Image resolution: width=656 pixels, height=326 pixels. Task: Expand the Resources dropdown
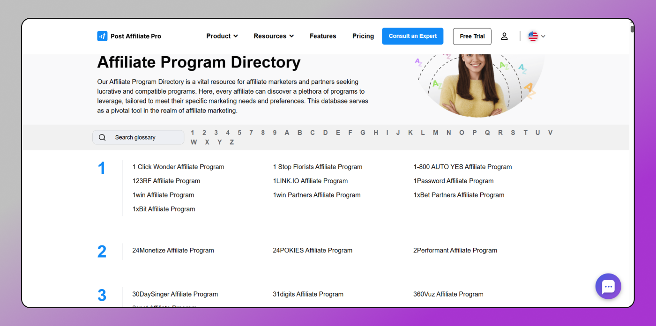pos(273,36)
